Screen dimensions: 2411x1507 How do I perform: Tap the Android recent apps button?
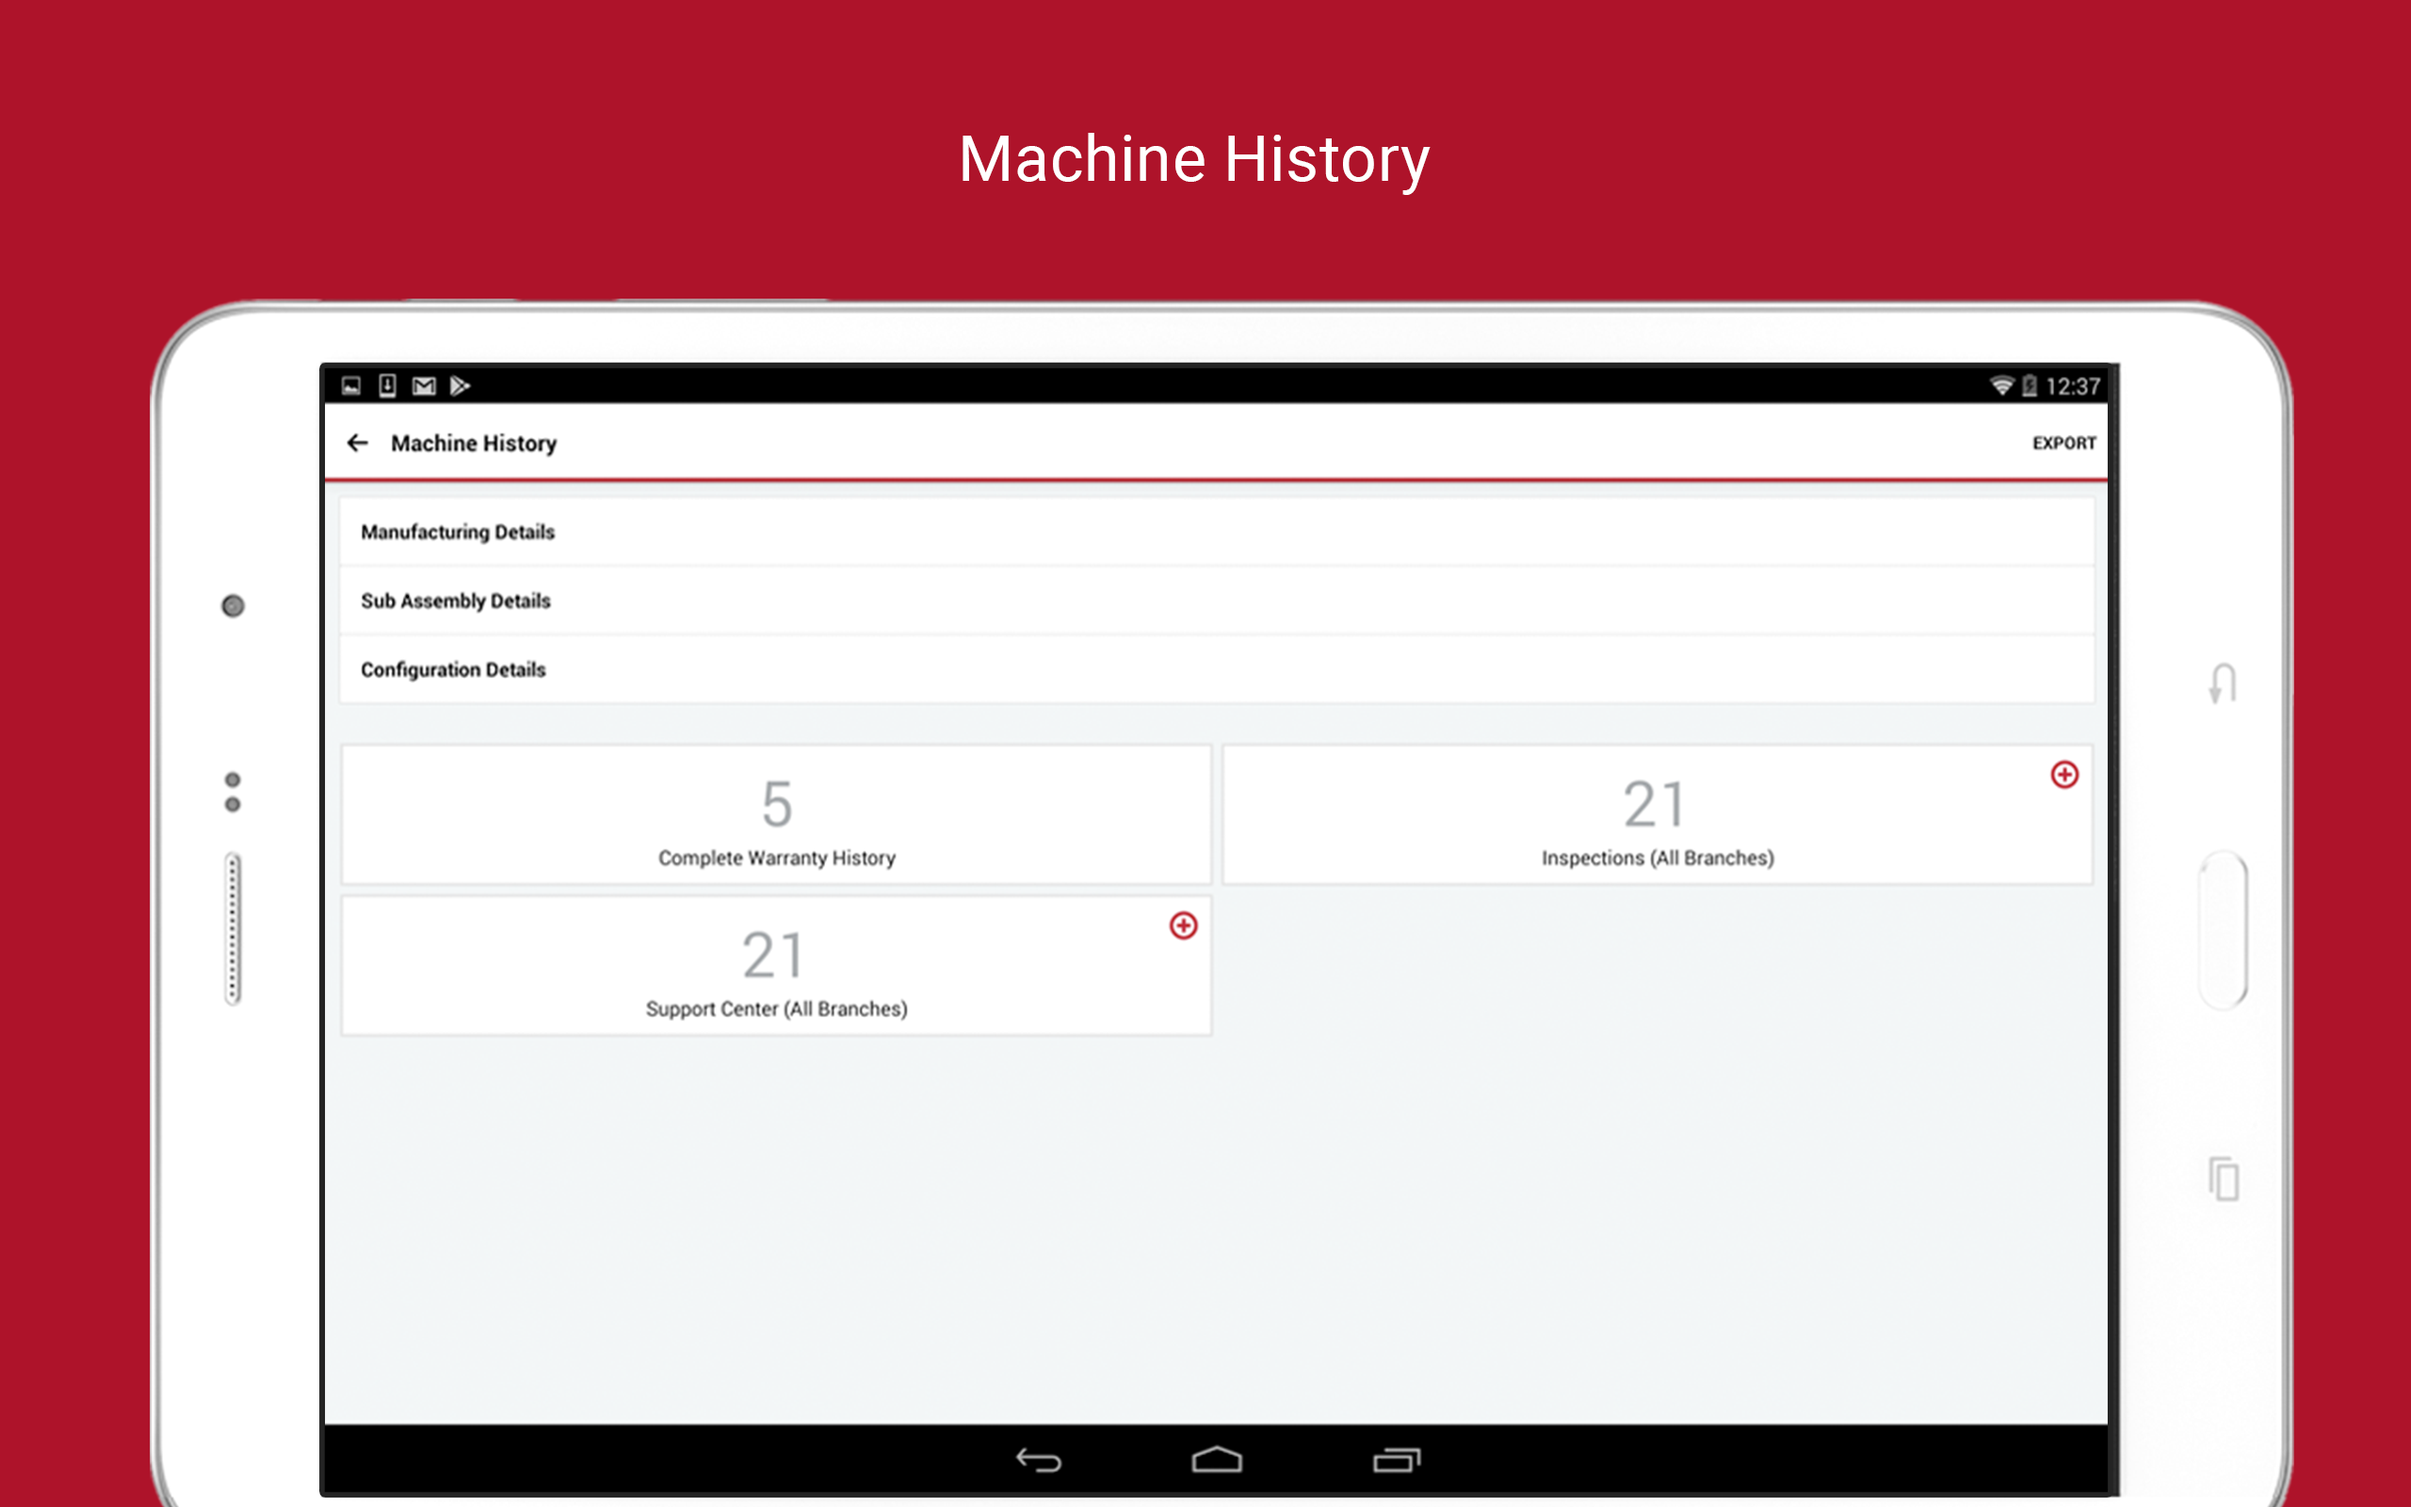(x=1397, y=1460)
